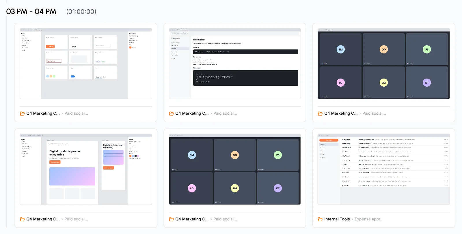The height and width of the screenshot is (234, 462).
Task: Click folder icon under the upper video call screenshot
Action: (320, 114)
